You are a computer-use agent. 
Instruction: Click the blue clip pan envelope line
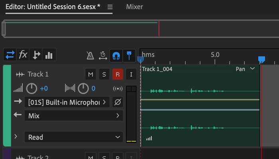pyautogui.click(x=200, y=110)
